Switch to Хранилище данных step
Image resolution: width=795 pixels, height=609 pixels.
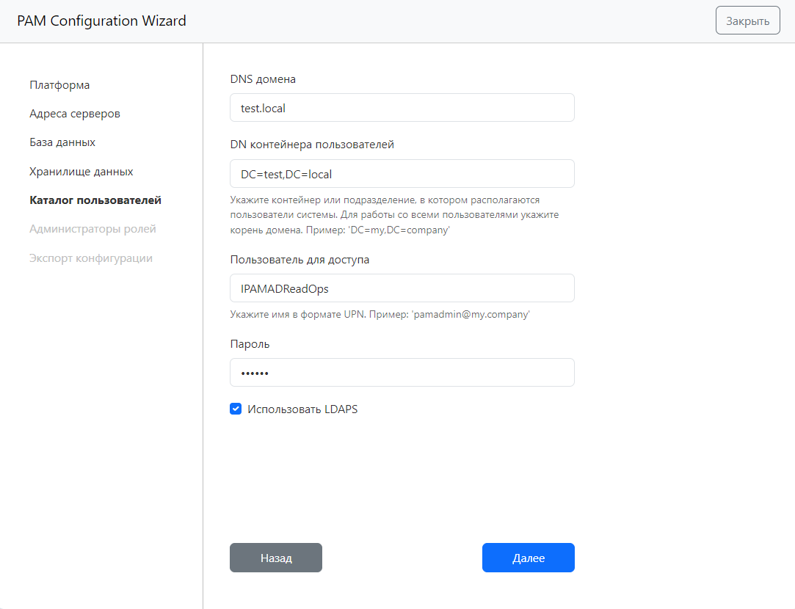(81, 172)
